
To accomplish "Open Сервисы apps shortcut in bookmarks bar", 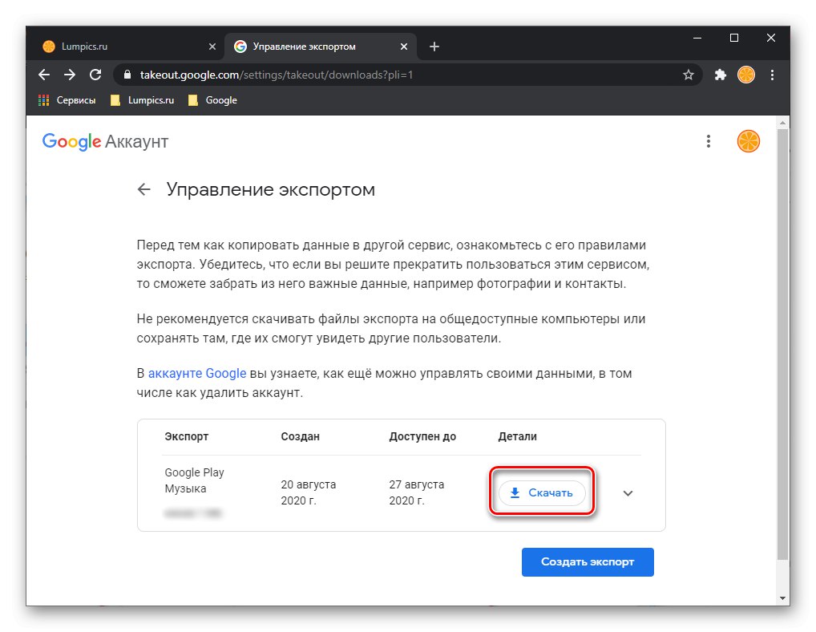I will coord(67,100).
